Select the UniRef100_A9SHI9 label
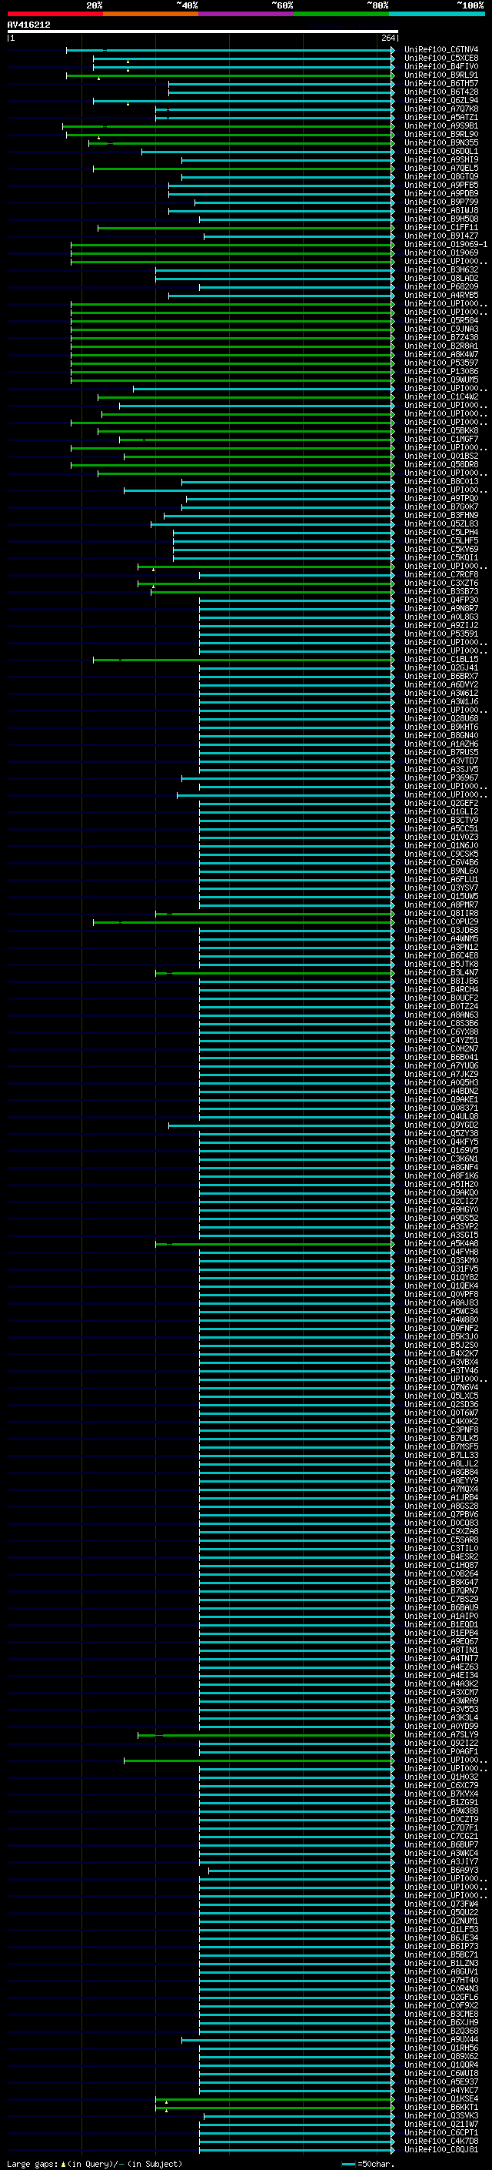 [440, 160]
